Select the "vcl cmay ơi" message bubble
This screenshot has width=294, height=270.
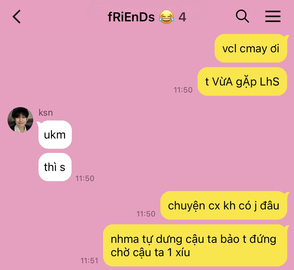251,49
